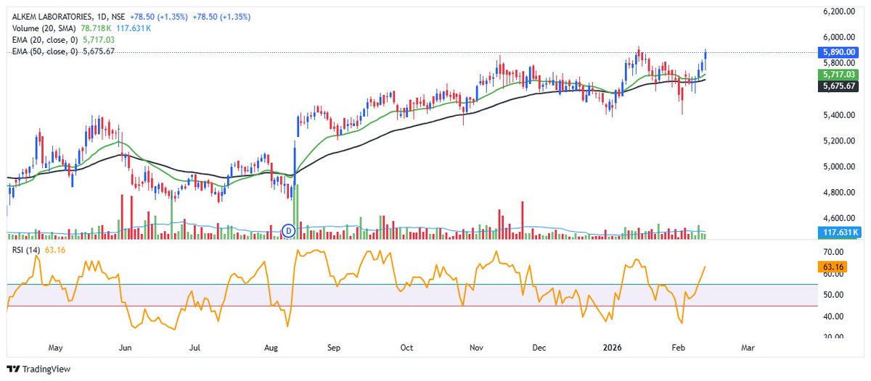Click the 30.00 RSI scale value
The width and height of the screenshot is (871, 381).
pos(832,337)
